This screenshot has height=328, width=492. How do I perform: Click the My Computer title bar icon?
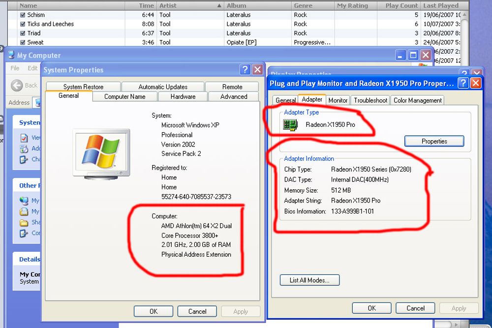click(x=11, y=55)
